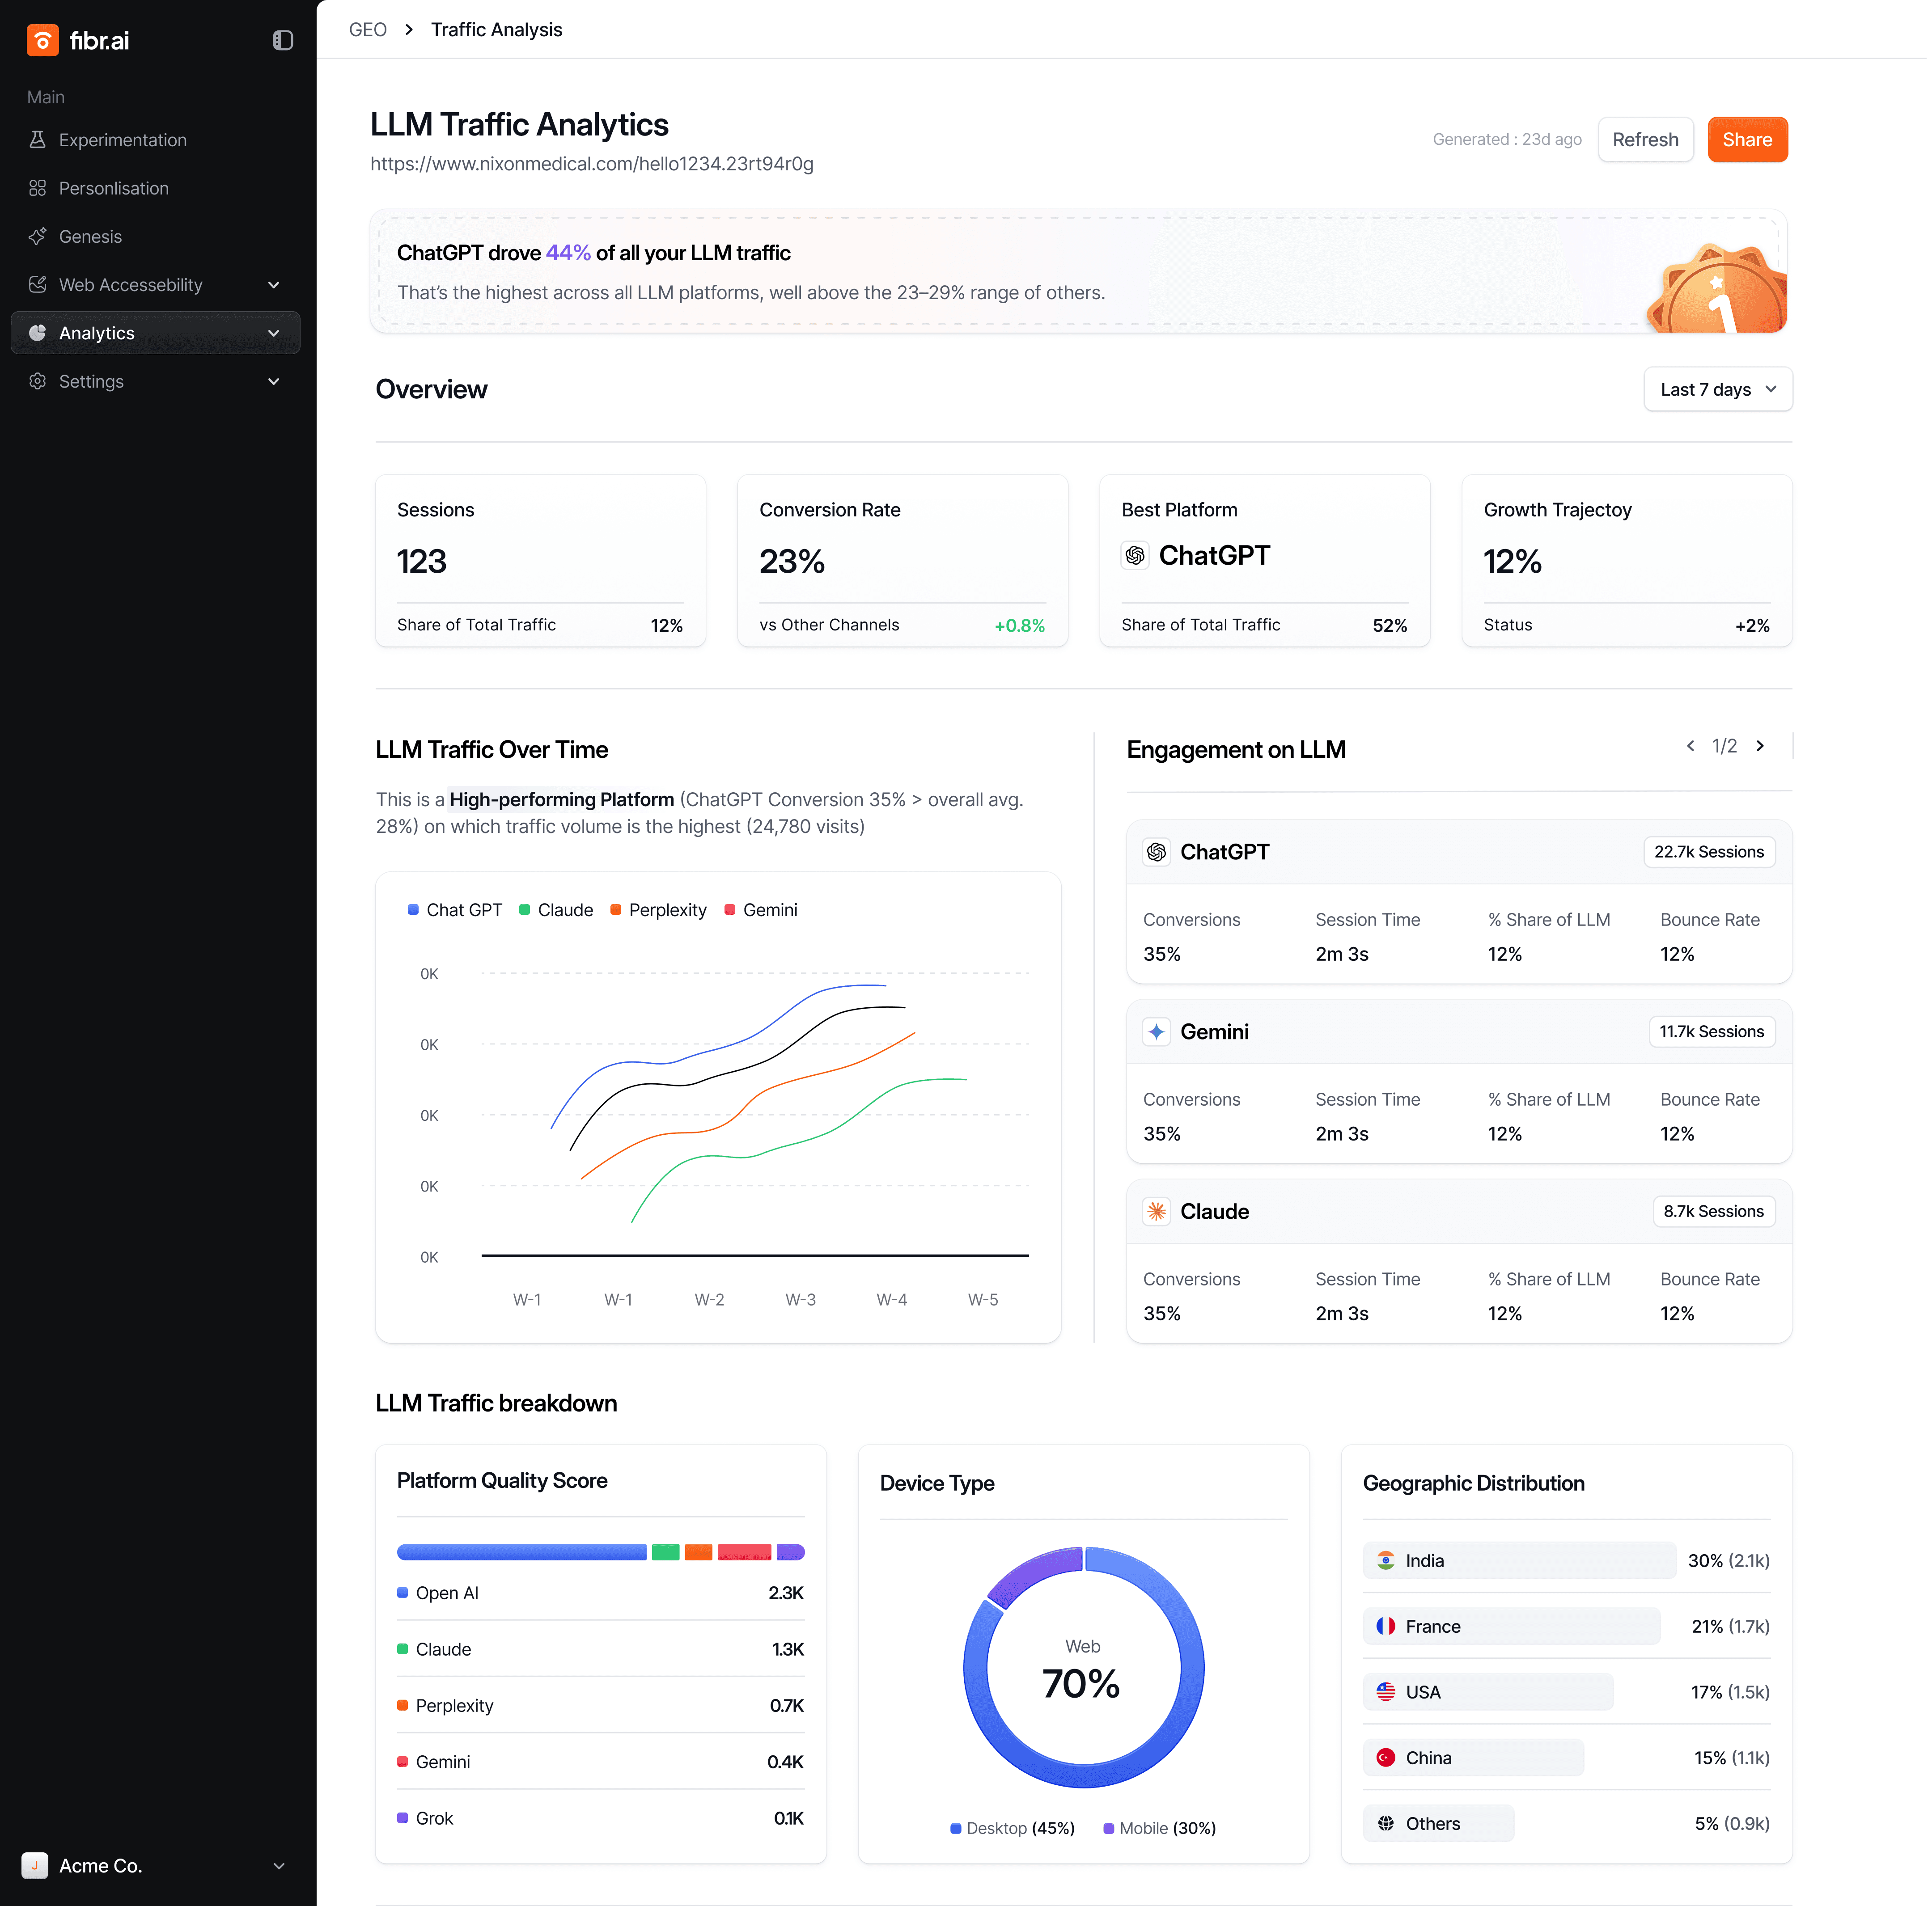Open Settings in the sidebar
This screenshot has height=1906, width=1932.
(91, 382)
